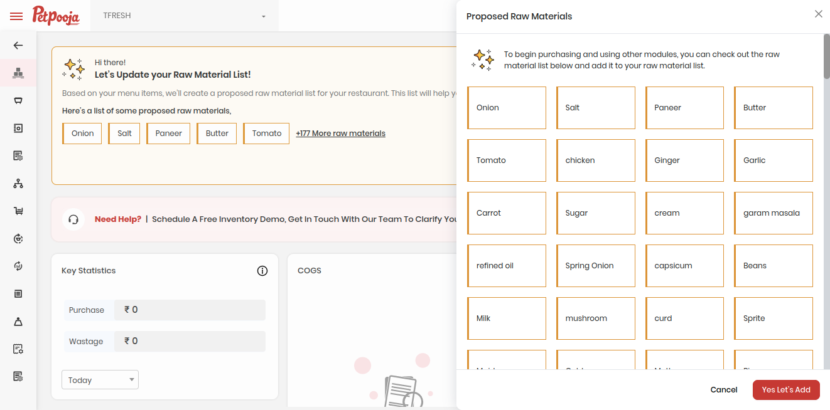Select the chicken card

596,160
